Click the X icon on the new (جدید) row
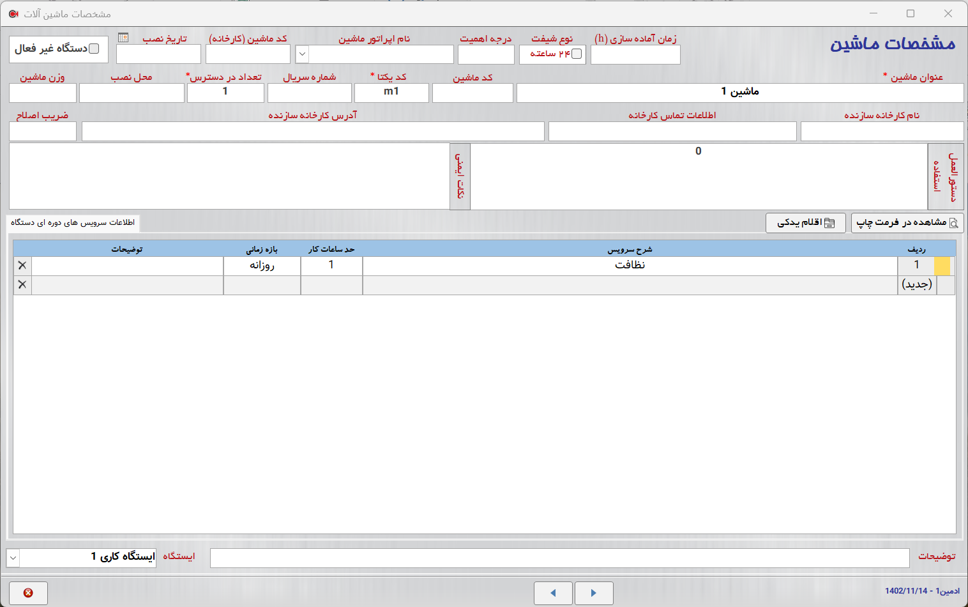 (22, 285)
